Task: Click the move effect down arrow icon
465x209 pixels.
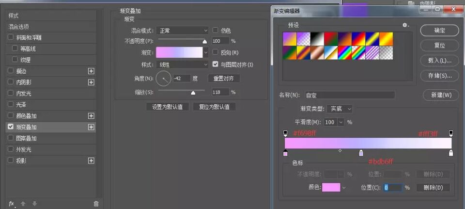Action: pyautogui.click(x=35, y=204)
